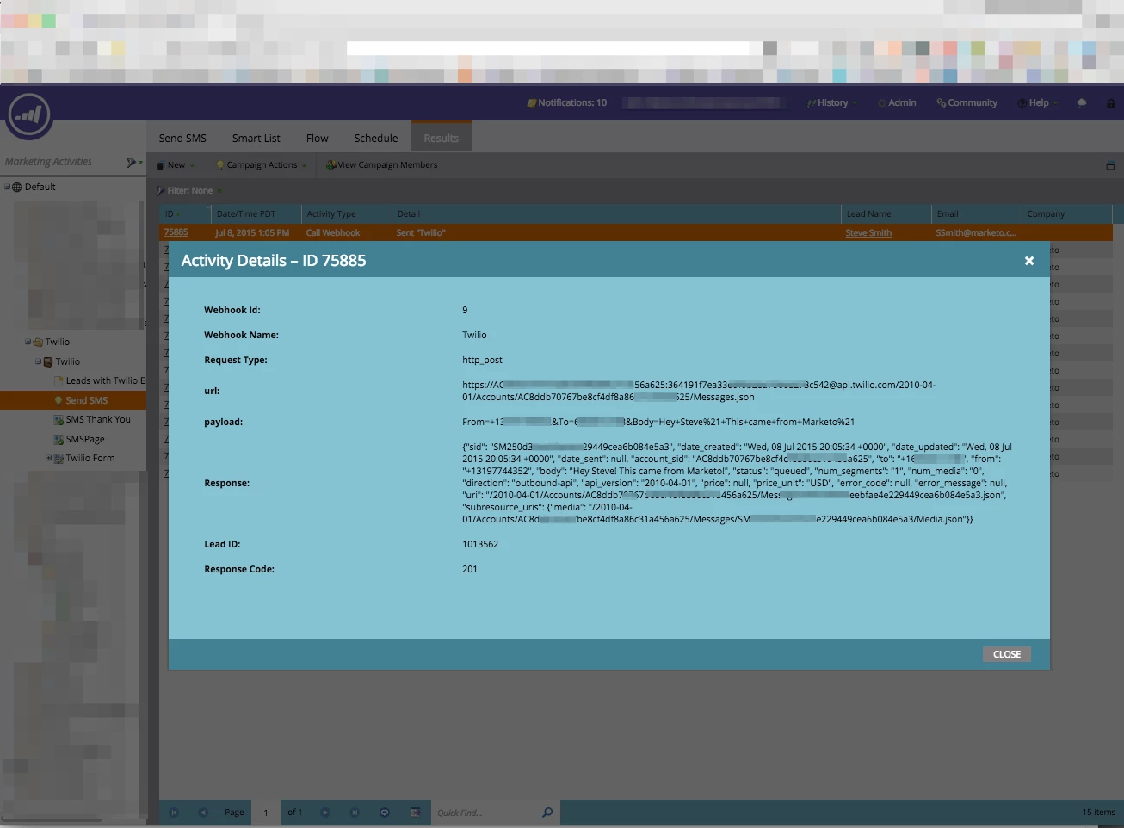This screenshot has height=828, width=1124.
Task: Open the History menu
Action: (x=831, y=102)
